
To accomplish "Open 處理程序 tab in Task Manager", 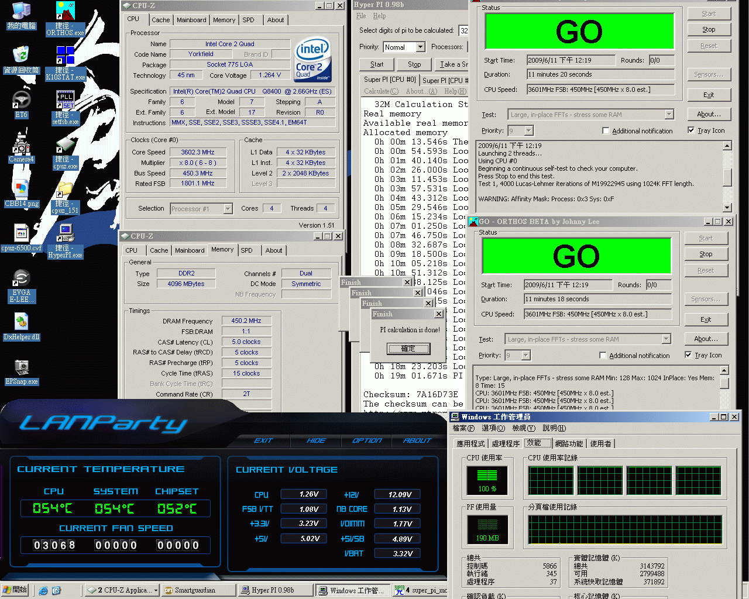I will 506,444.
